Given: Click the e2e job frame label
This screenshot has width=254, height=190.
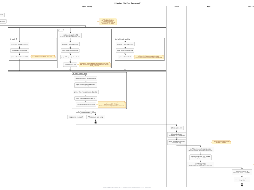Looking at the screenshot, I should point(80,73).
